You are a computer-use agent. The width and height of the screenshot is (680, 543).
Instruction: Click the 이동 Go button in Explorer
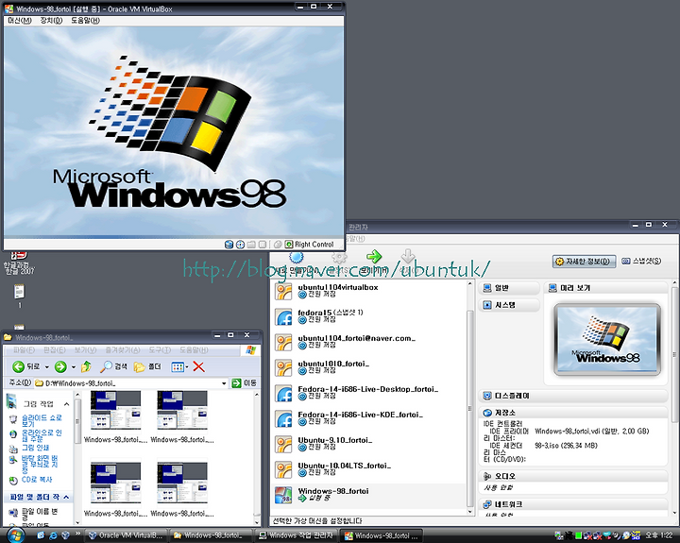(x=245, y=383)
